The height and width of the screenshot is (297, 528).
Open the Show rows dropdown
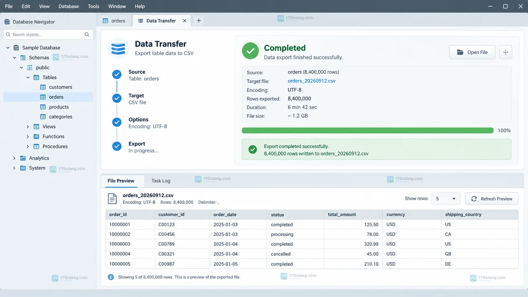click(x=446, y=199)
